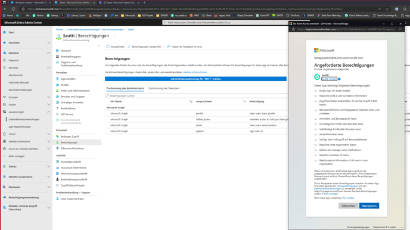Click Weitere Informationen link
Image resolution: width=410 pixels, height=230 pixels.
195,72
